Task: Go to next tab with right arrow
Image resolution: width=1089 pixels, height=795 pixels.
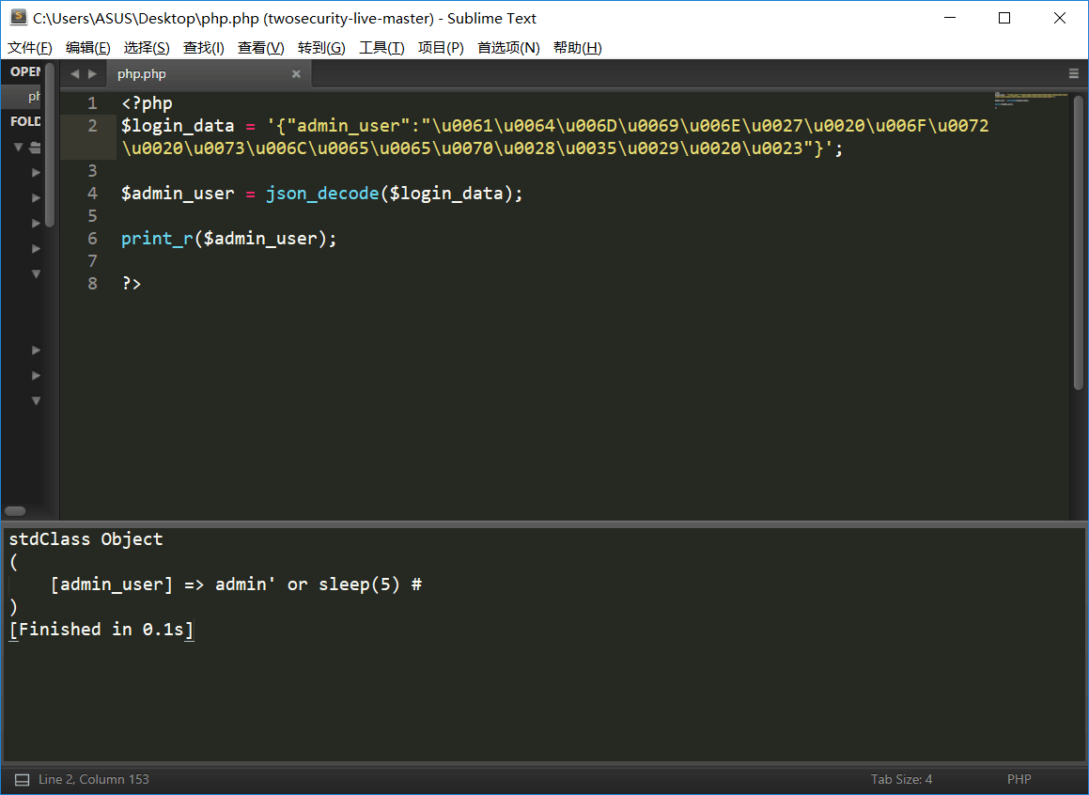Action: (92, 74)
